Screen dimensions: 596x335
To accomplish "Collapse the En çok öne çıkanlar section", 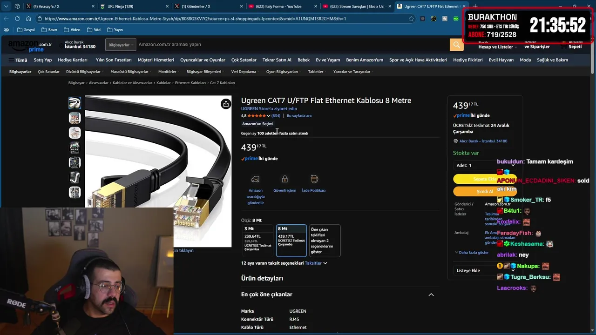I will point(431,295).
